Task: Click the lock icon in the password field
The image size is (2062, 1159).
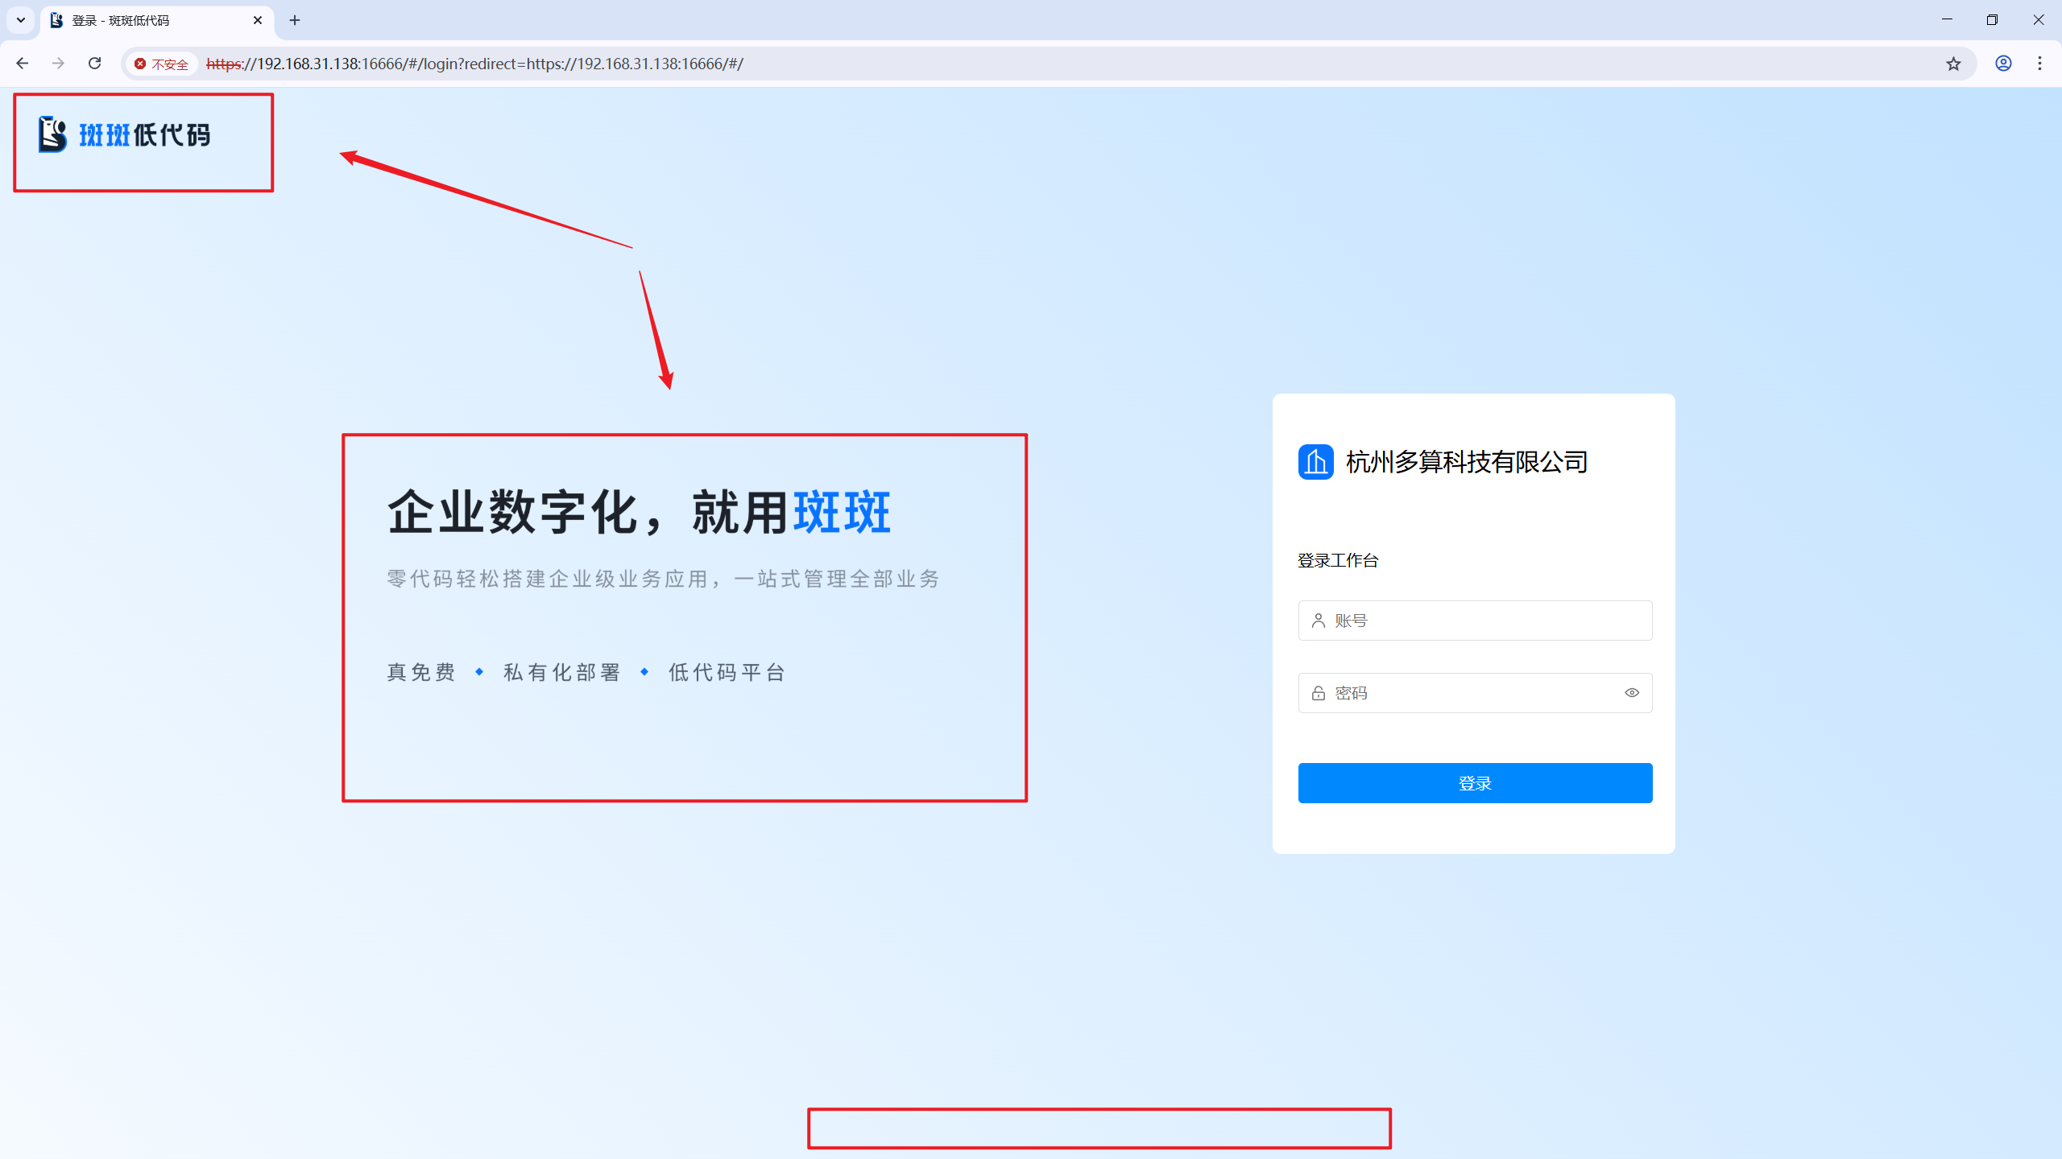Action: 1318,693
